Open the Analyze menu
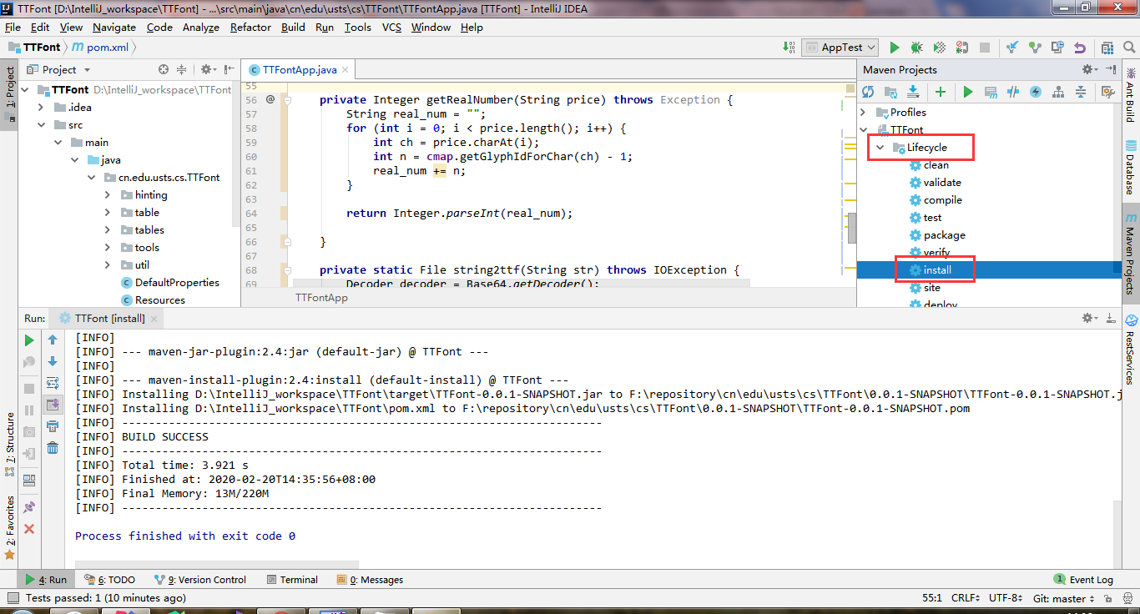1140x614 pixels. (200, 27)
